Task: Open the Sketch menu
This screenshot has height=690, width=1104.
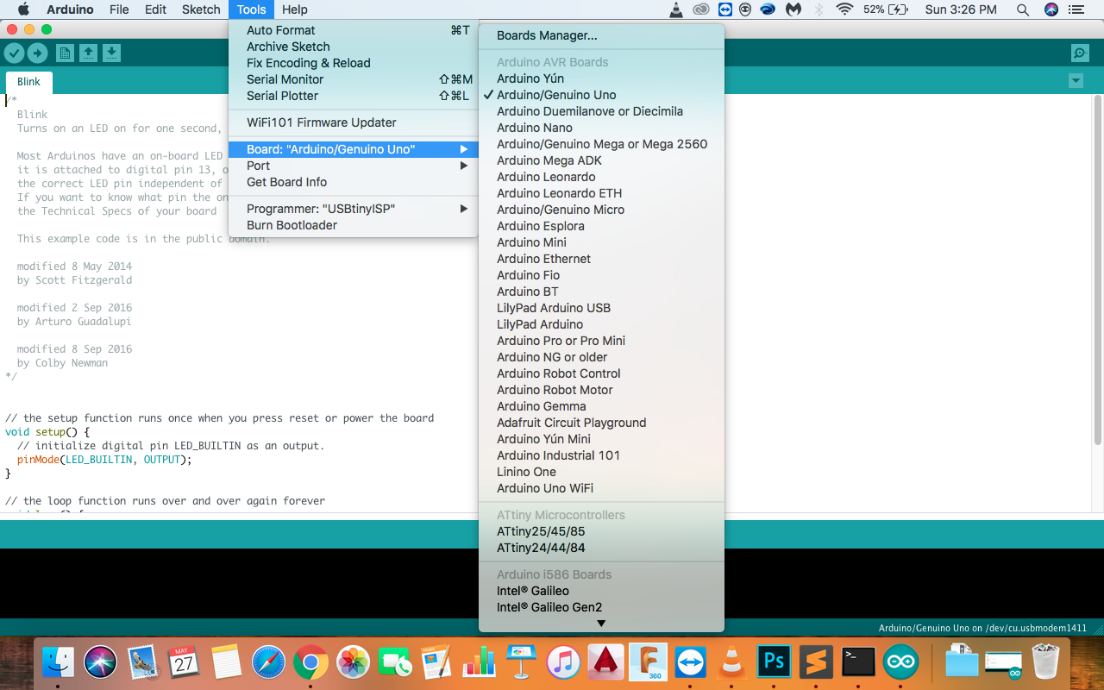Action: click(201, 9)
